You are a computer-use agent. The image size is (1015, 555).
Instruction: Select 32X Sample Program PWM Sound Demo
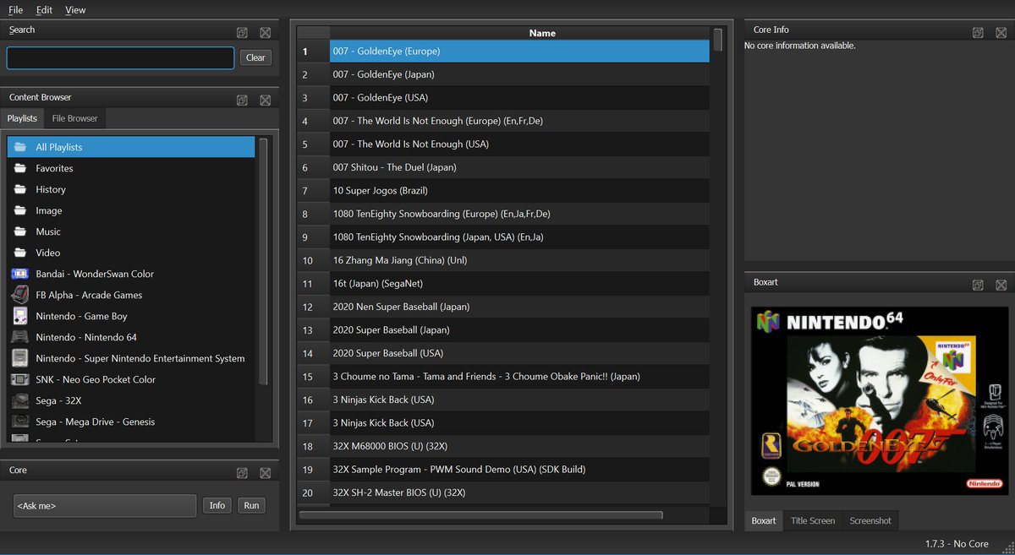tap(519, 469)
